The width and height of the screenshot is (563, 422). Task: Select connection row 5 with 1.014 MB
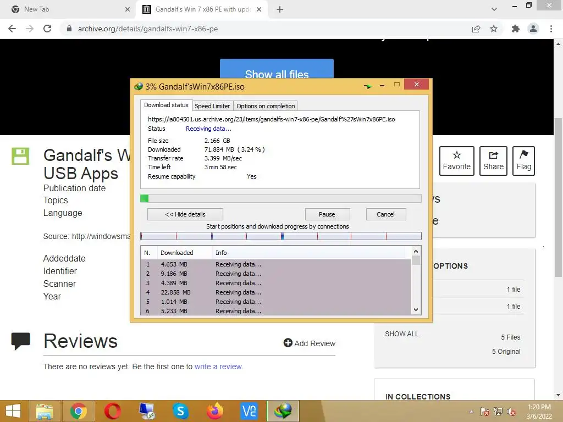(x=276, y=302)
